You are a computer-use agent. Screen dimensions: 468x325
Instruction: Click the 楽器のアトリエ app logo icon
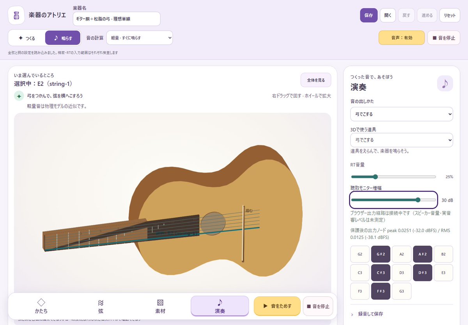16,15
